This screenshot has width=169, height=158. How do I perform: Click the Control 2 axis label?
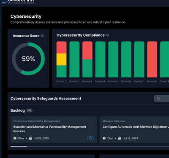(74, 81)
